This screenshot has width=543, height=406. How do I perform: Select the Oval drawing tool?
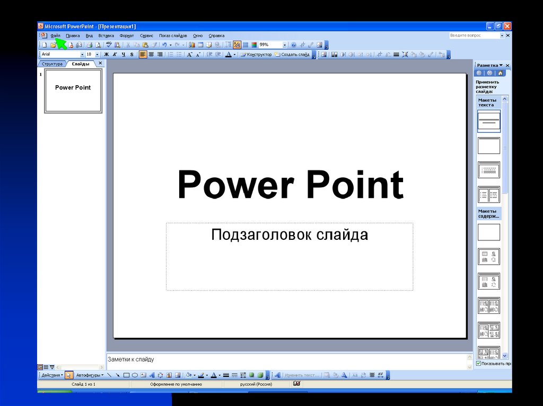coord(135,375)
